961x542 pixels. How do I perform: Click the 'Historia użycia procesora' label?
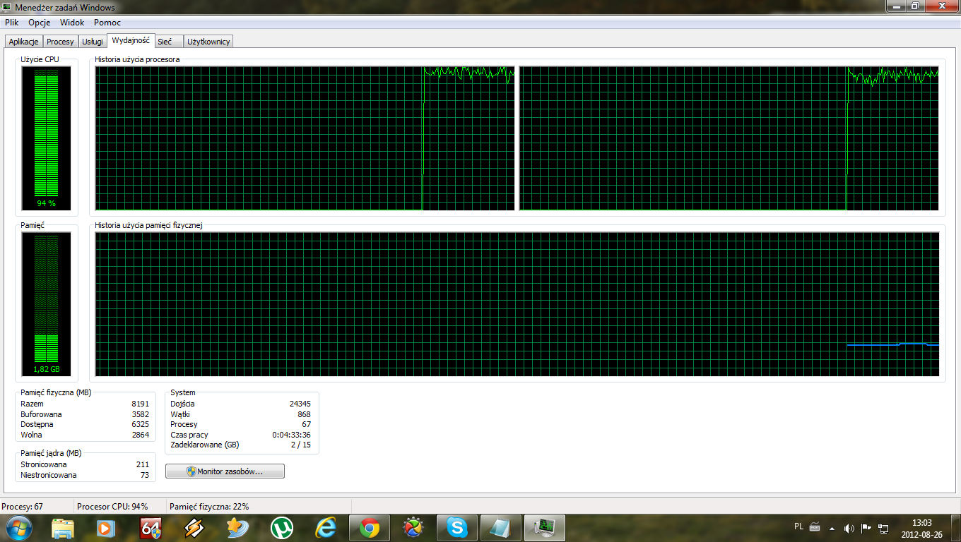click(137, 59)
